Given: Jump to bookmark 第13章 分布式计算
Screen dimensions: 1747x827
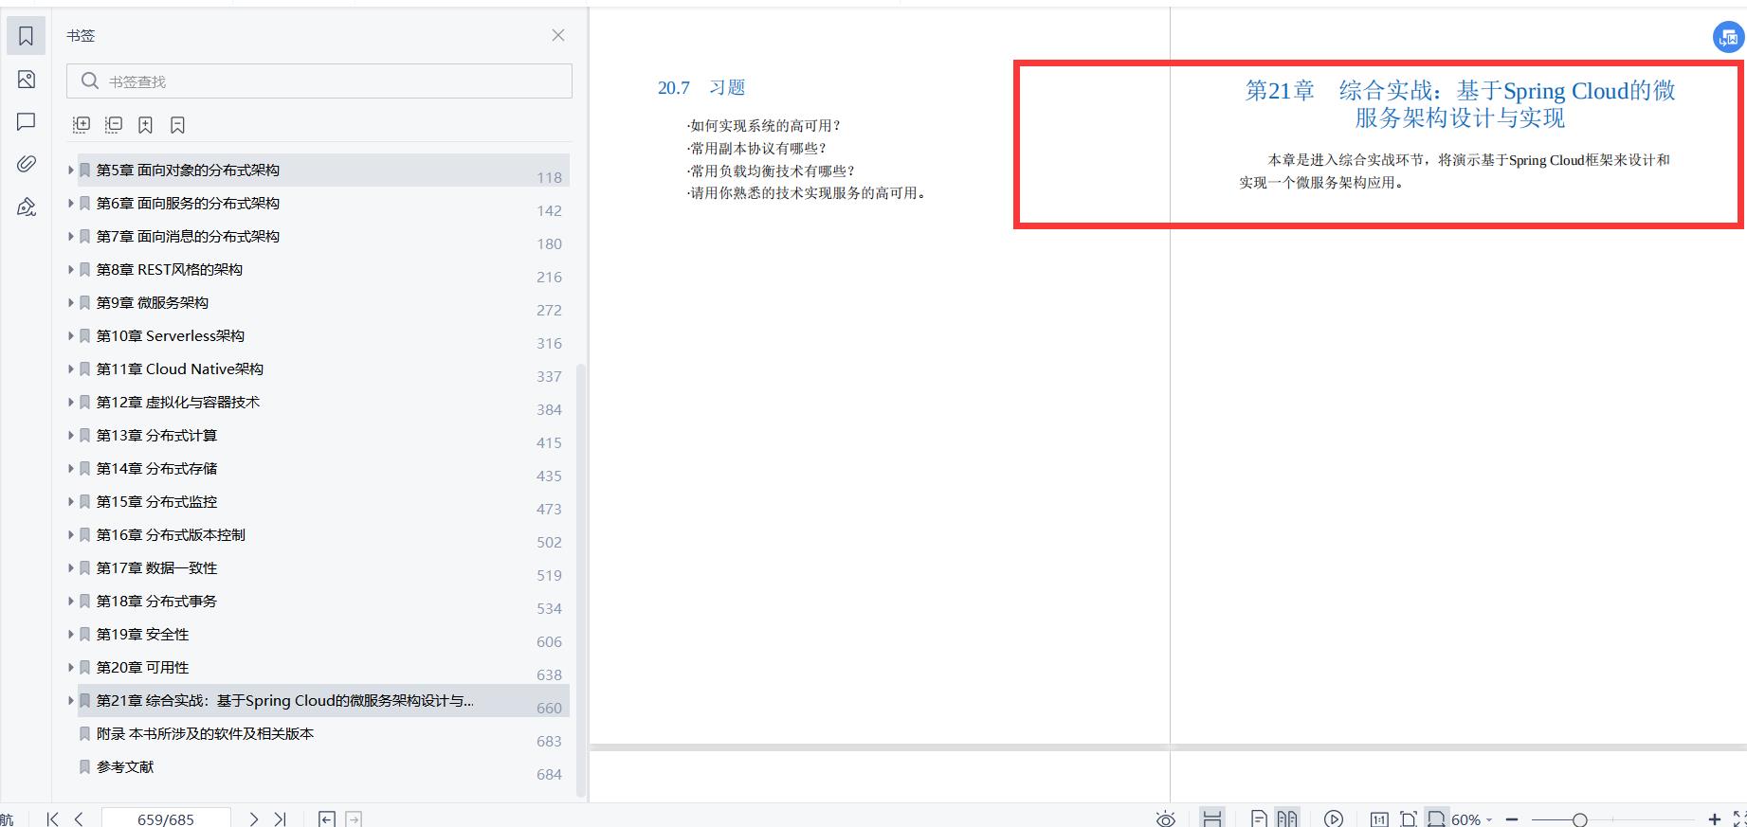Looking at the screenshot, I should tap(156, 436).
